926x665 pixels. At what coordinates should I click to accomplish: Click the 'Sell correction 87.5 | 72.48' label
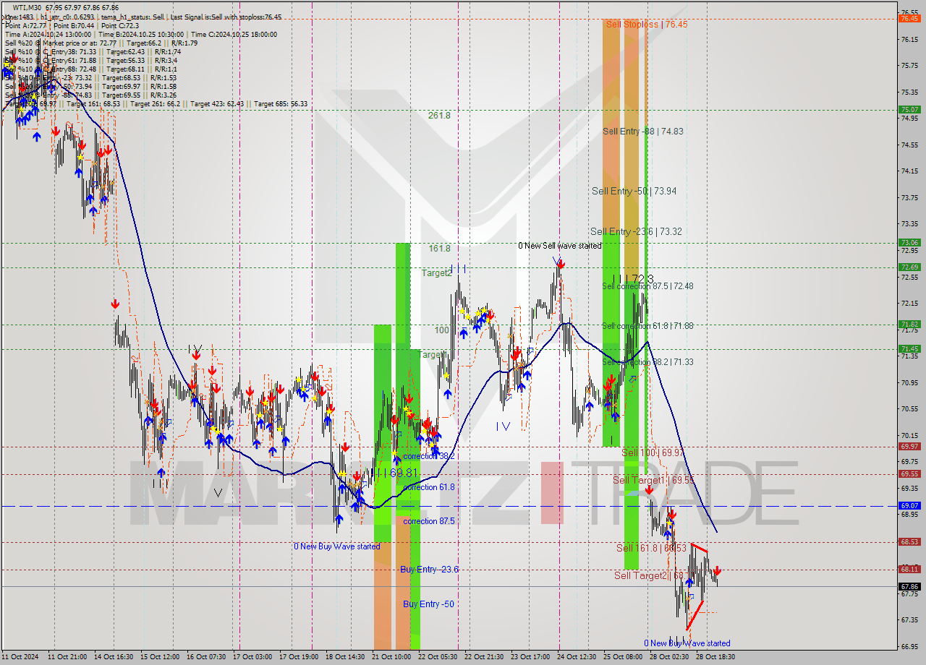pos(647,286)
